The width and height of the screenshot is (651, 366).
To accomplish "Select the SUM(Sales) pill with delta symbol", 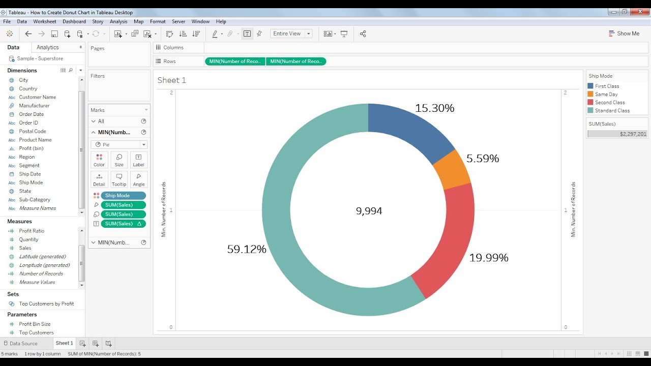I will pyautogui.click(x=123, y=224).
